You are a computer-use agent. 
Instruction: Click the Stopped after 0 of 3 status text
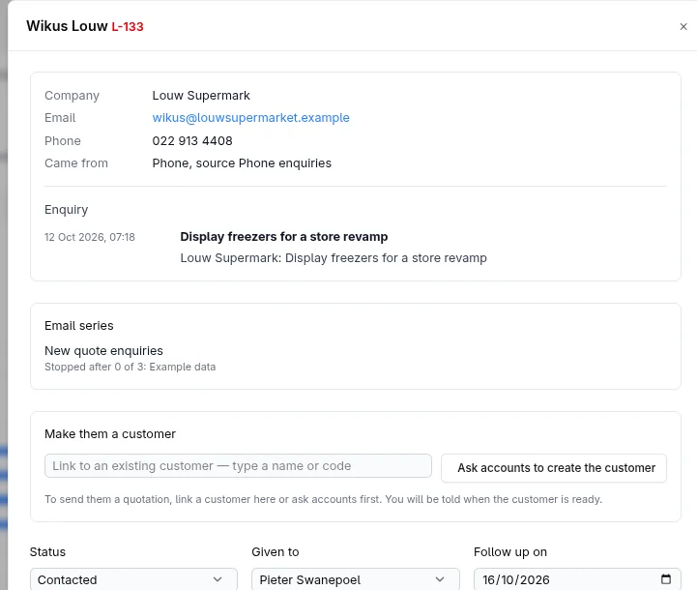(130, 367)
